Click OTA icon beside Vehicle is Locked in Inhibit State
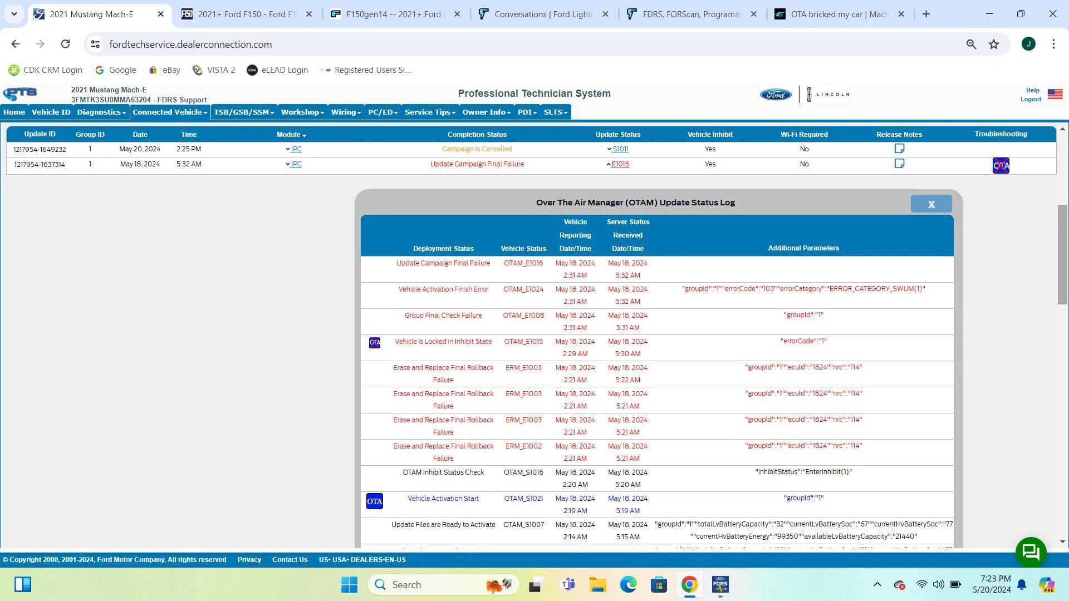Viewport: 1069px width, 601px height. 375,343
